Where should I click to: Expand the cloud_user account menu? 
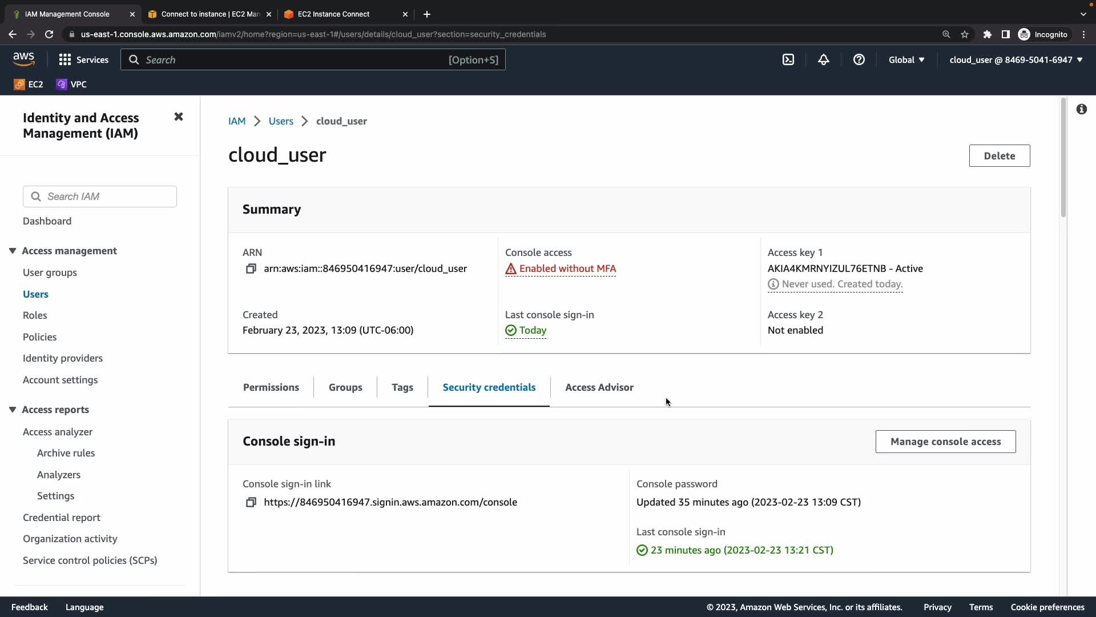tap(1016, 59)
